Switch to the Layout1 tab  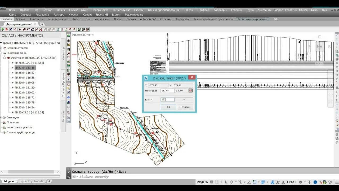pos(24,181)
